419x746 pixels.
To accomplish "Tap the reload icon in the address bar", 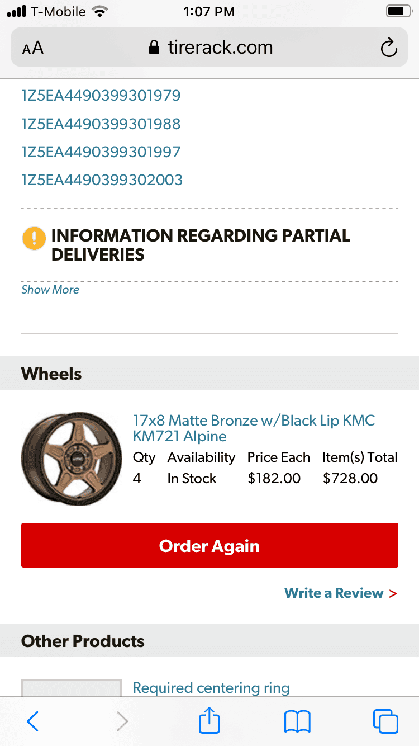I will click(x=389, y=48).
